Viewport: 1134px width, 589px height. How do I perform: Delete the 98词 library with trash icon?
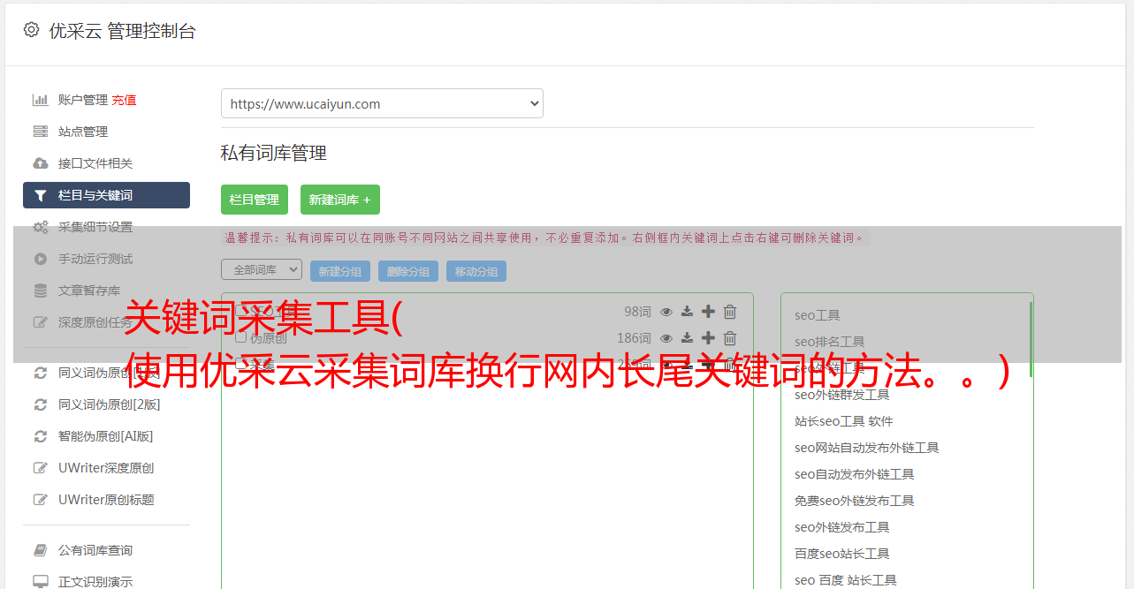[x=730, y=312]
